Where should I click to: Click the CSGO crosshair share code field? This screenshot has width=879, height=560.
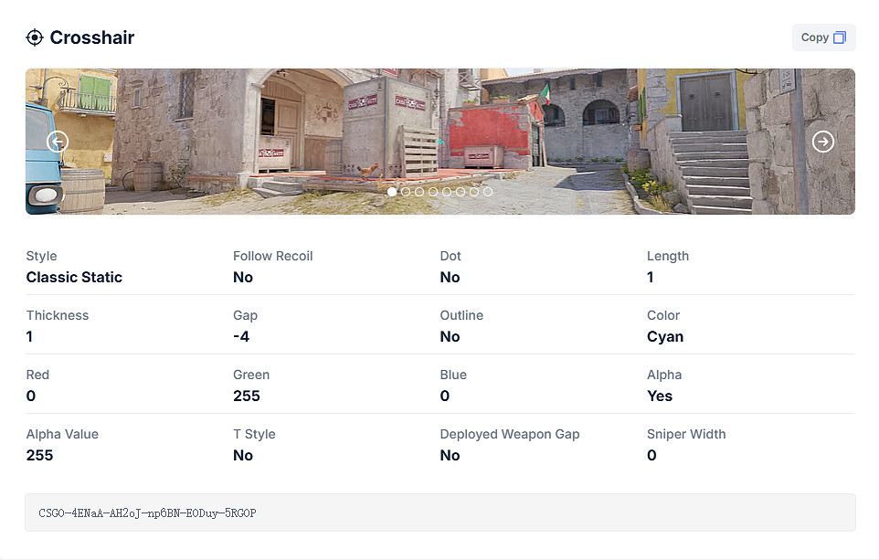tap(439, 512)
